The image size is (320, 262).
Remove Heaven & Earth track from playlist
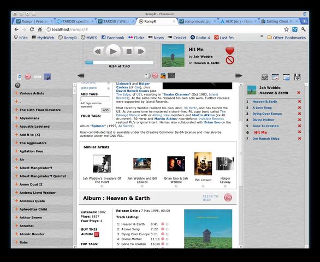pyautogui.click(x=299, y=102)
